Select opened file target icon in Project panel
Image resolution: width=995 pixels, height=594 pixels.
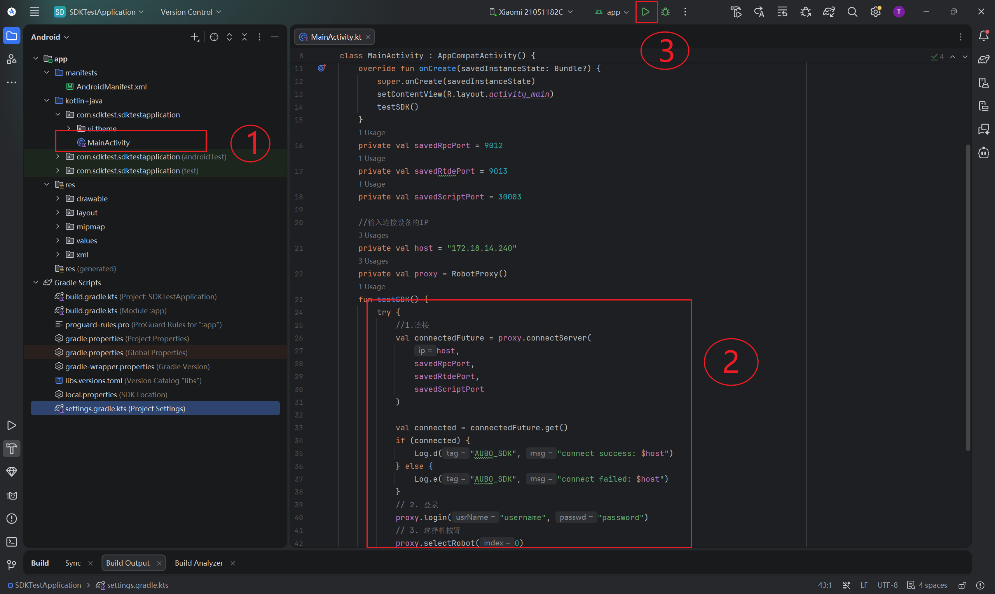214,37
